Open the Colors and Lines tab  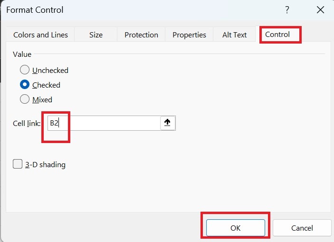pyautogui.click(x=40, y=35)
